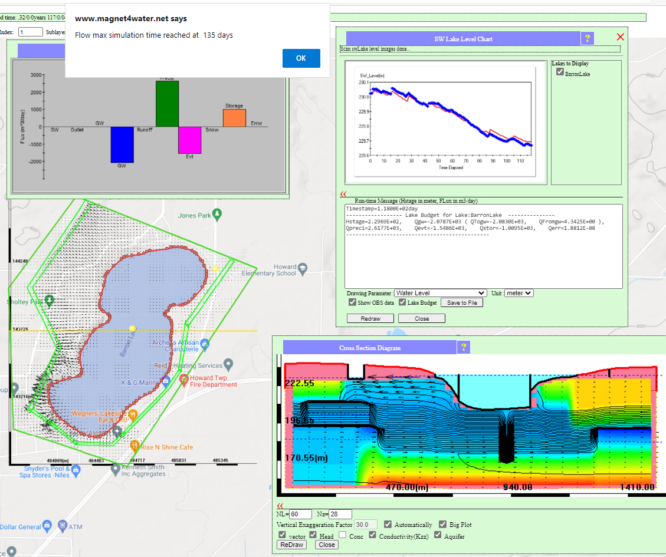The height and width of the screenshot is (557, 666).
Task: Click the K & G Marine map marker
Action: (x=166, y=381)
